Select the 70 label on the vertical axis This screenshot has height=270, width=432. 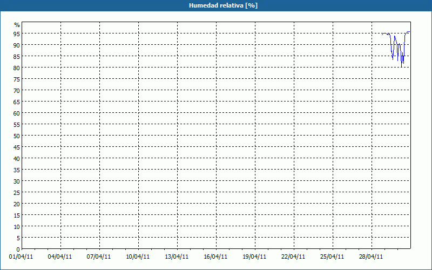click(17, 91)
